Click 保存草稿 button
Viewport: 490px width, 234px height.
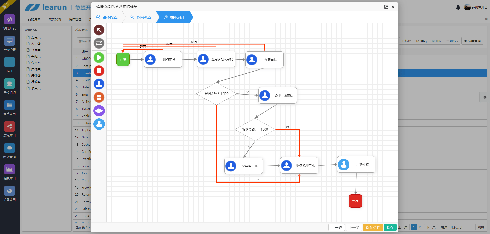tap(373, 227)
